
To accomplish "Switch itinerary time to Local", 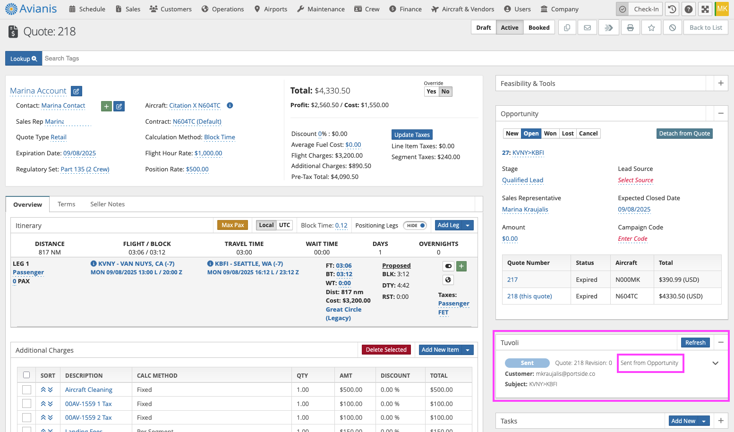I will [x=266, y=225].
